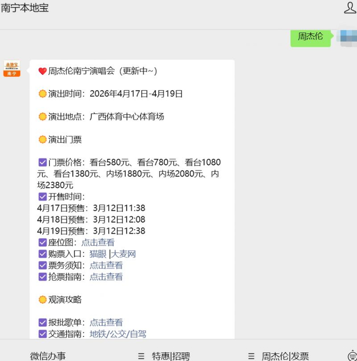Click the checkmark emoji before 抢票指南
The height and width of the screenshot is (361, 357).
[x=42, y=277]
